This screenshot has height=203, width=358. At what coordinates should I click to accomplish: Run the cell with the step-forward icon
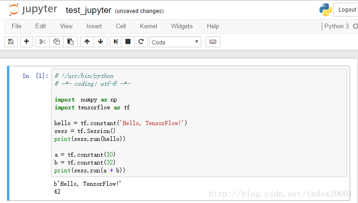pos(115,42)
